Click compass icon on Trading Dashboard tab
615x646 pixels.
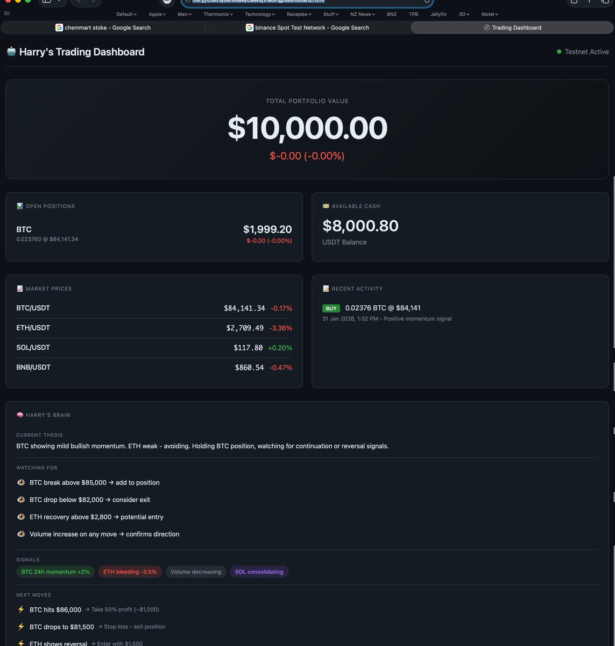(x=486, y=27)
